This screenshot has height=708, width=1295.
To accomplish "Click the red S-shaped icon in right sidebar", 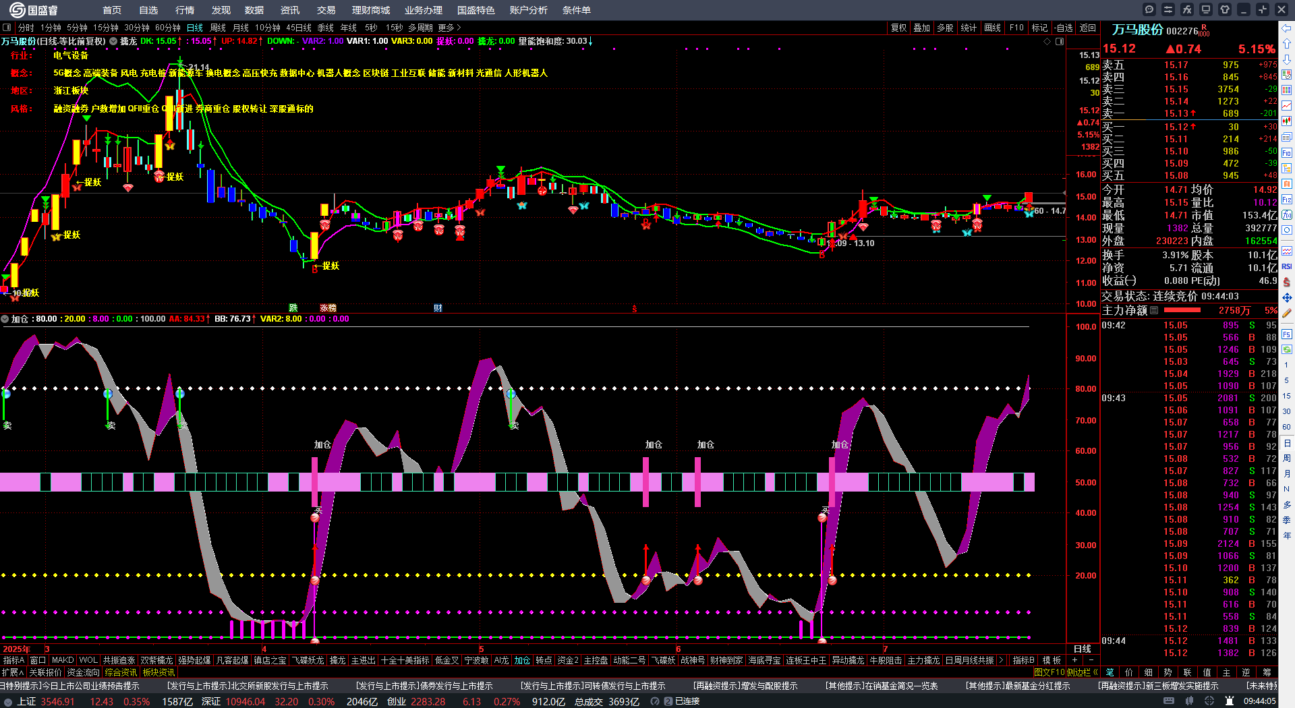I will (1287, 282).
